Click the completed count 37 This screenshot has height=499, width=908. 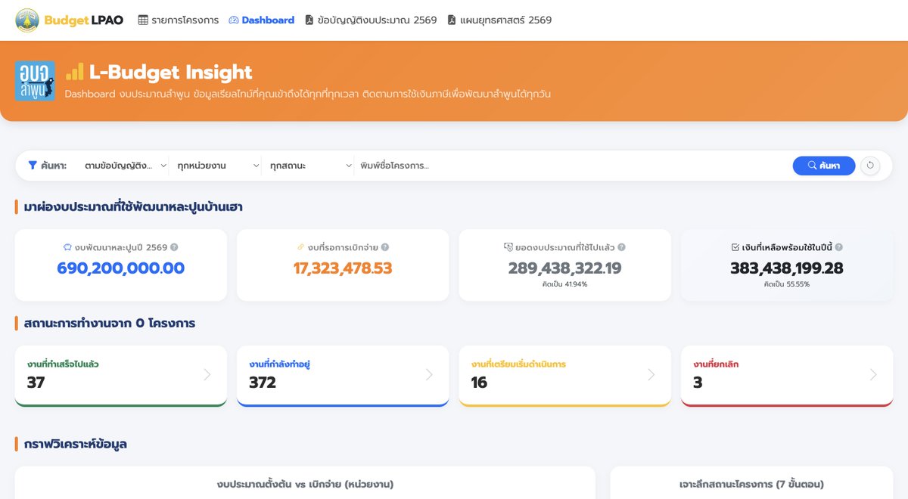[x=36, y=383]
